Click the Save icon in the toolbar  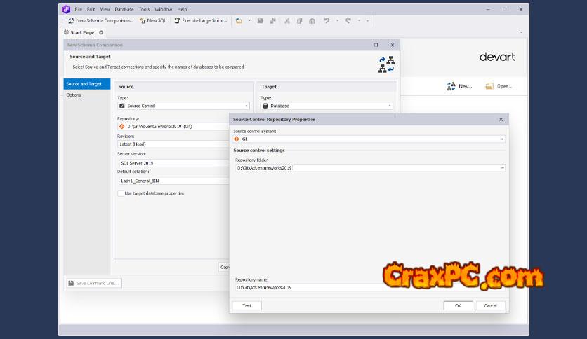click(260, 21)
